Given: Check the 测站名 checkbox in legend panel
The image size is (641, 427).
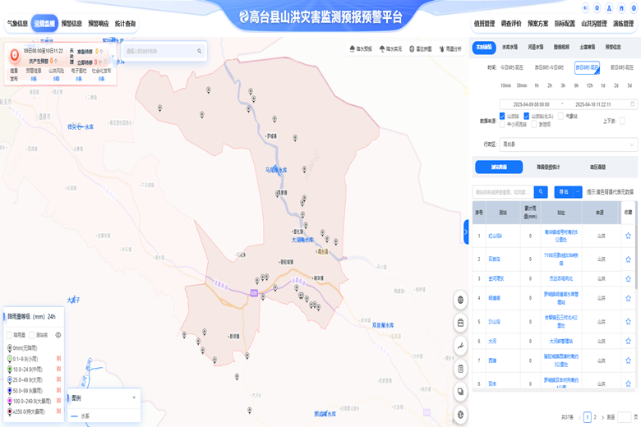Looking at the screenshot, I should pyautogui.click(x=34, y=335).
